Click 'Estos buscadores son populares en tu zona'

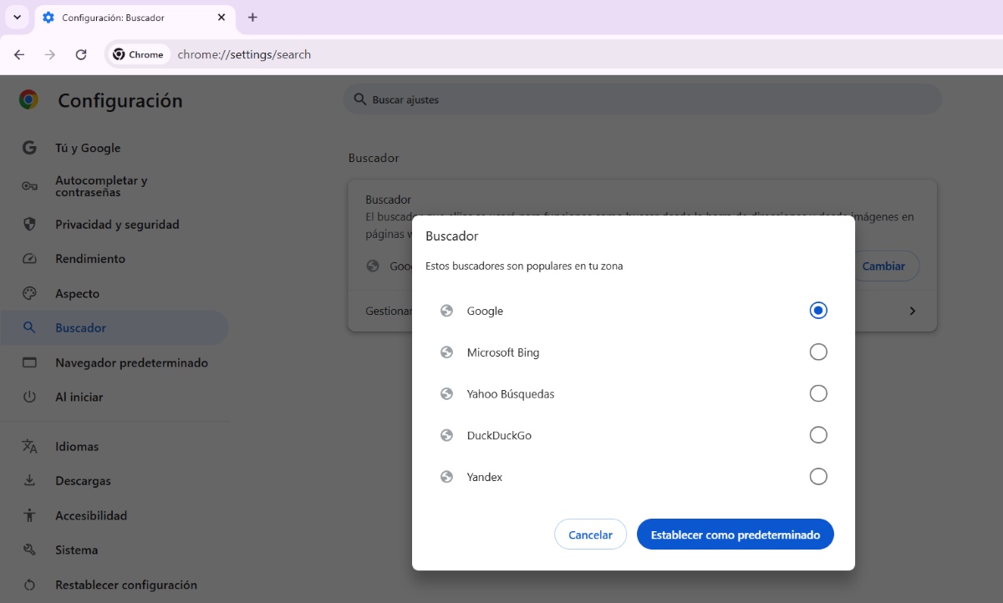coord(524,266)
